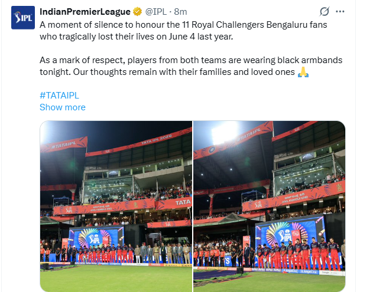Click the folded hands emoji

(303, 72)
